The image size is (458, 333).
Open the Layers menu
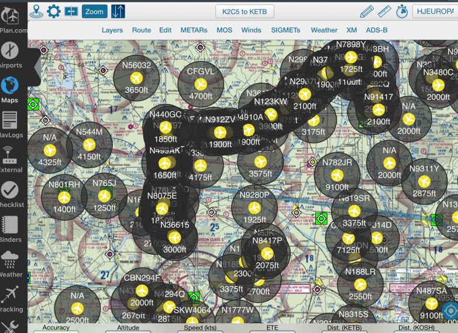coord(112,30)
